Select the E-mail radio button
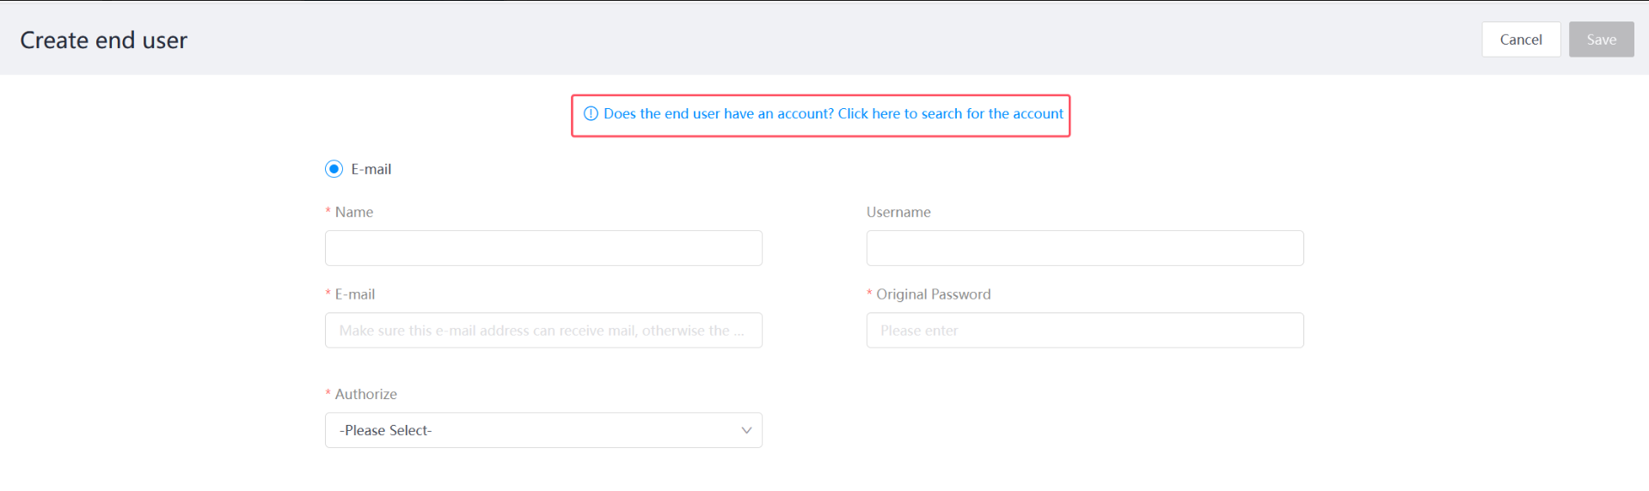The height and width of the screenshot is (491, 1649). coord(334,169)
